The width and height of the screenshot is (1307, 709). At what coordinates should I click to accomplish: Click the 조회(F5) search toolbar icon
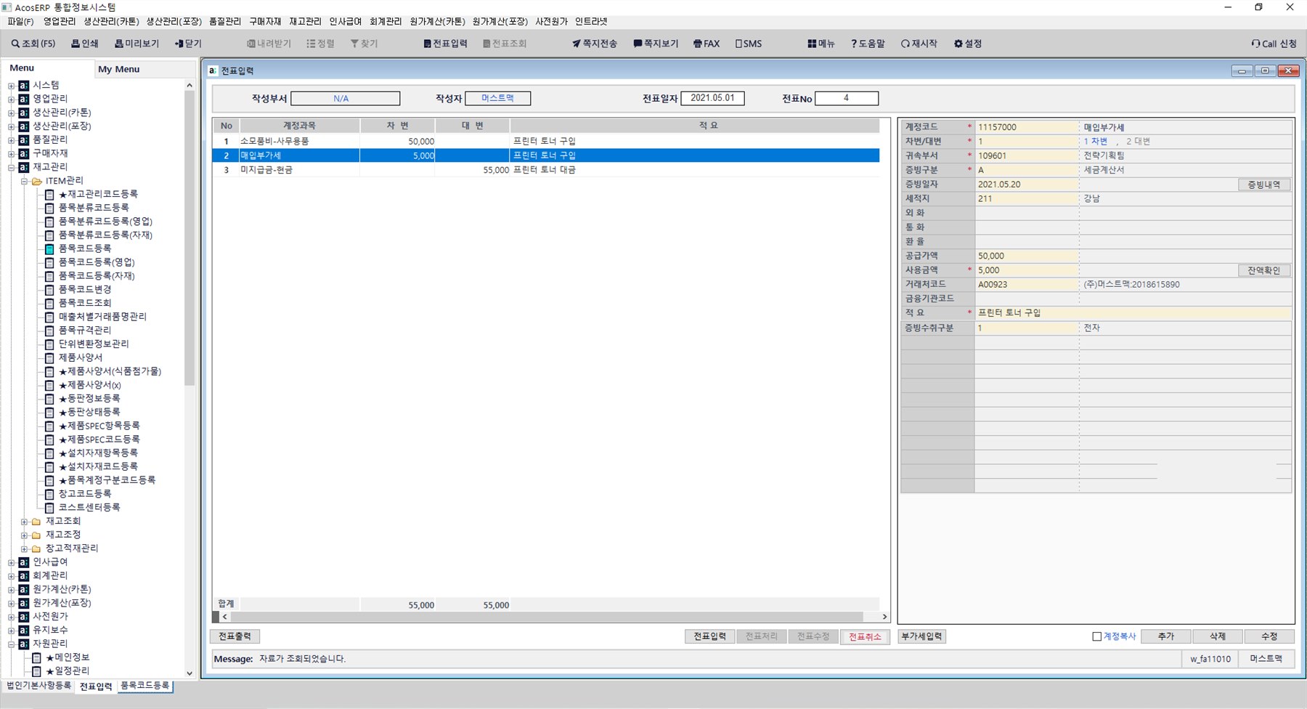(x=33, y=44)
